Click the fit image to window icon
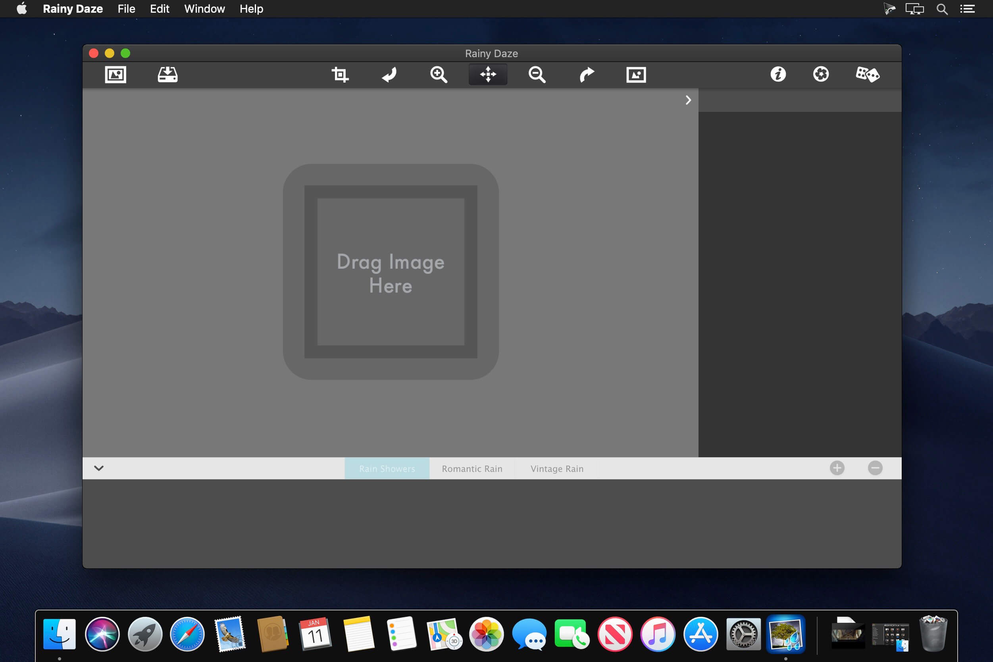Image resolution: width=993 pixels, height=662 pixels. click(636, 75)
